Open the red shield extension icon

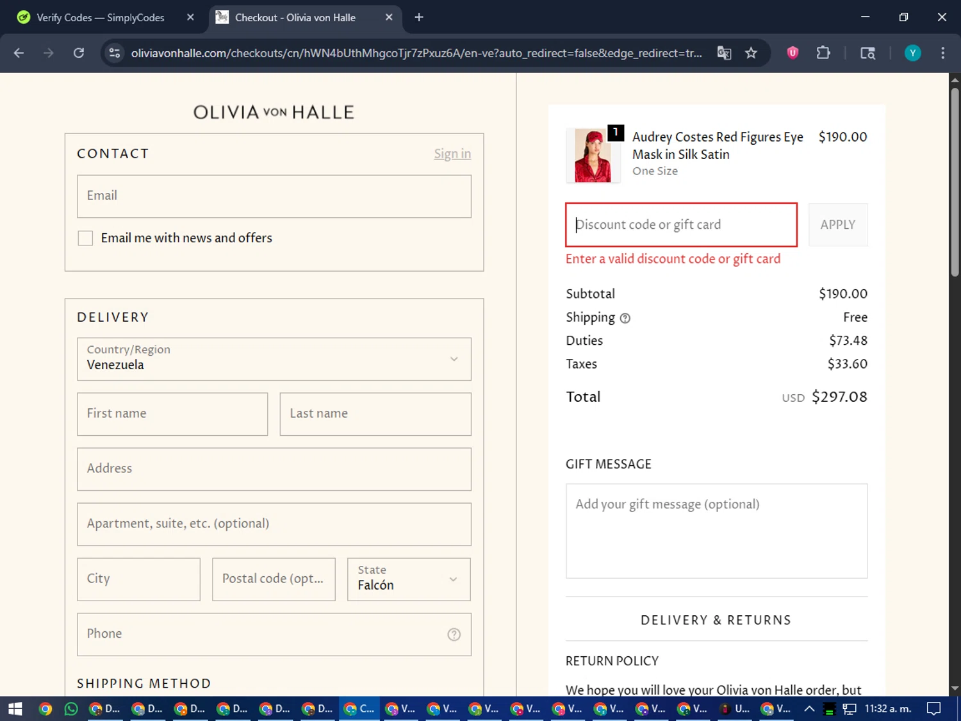[793, 53]
